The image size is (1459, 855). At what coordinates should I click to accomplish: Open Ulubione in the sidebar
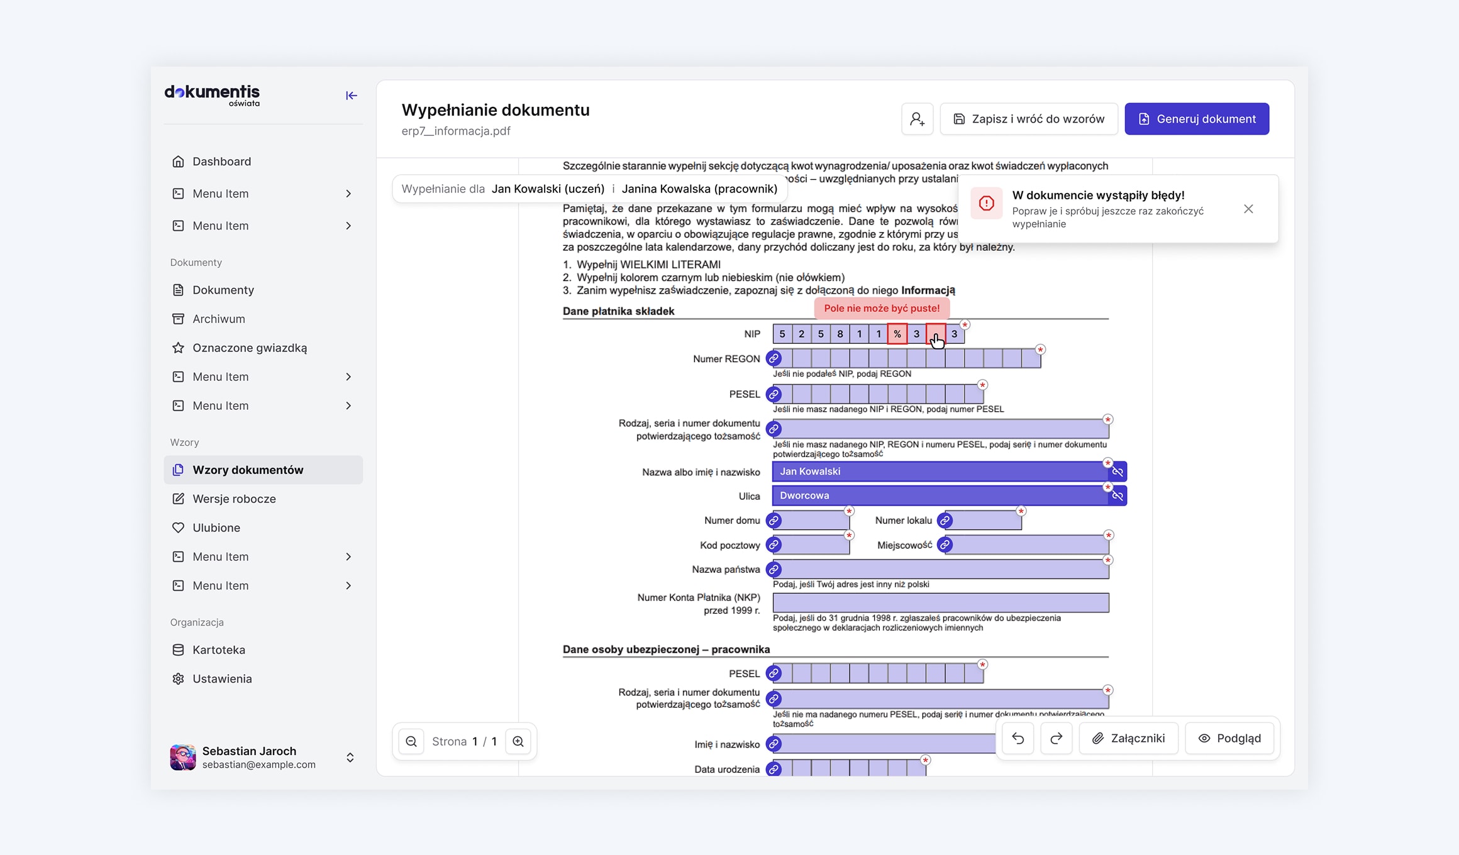coord(263,527)
